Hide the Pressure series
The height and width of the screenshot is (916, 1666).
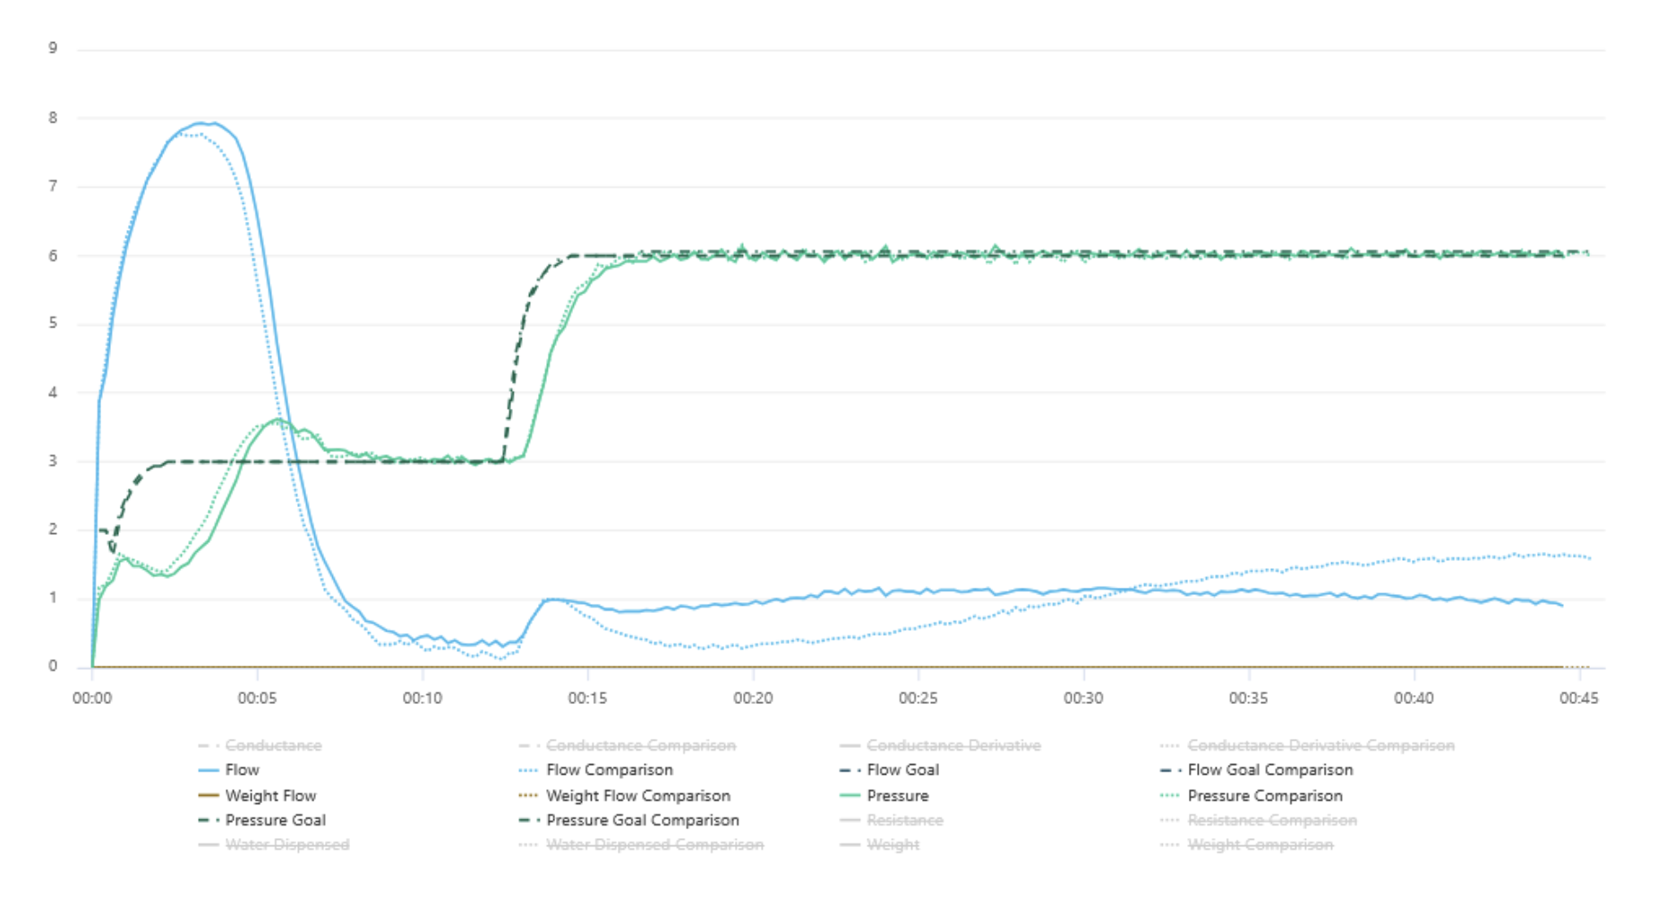tap(884, 795)
